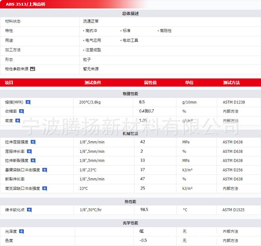261x246 pixels.
Task: Click the 光学性能 section heading
Action: pyautogui.click(x=130, y=223)
